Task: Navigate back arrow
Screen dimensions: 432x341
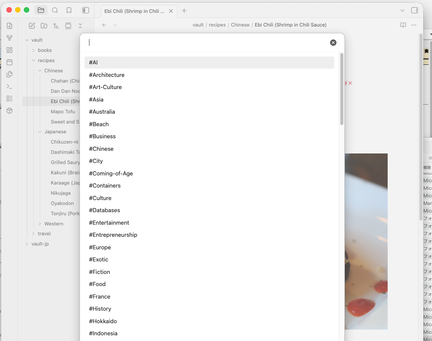Action: click(x=104, y=25)
